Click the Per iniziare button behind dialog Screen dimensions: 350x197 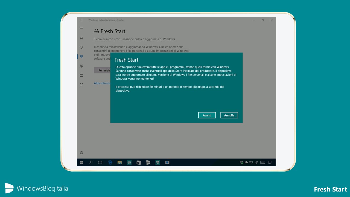[102, 70]
